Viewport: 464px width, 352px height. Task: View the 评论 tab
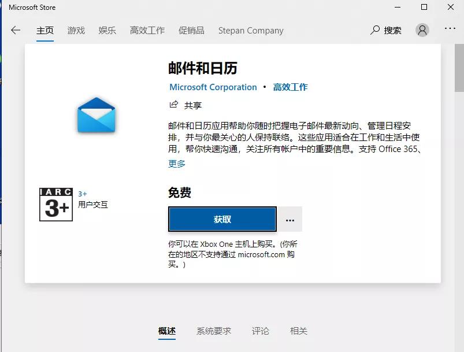260,331
